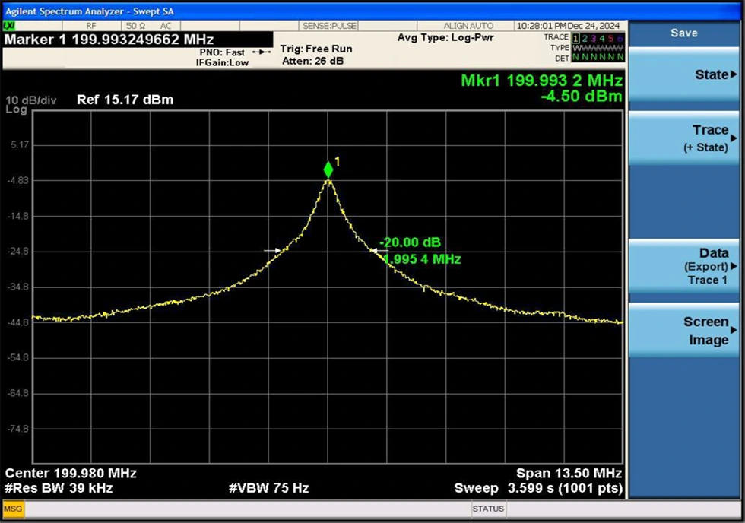
Task: Select trace number 5 indicator
Action: (x=610, y=38)
